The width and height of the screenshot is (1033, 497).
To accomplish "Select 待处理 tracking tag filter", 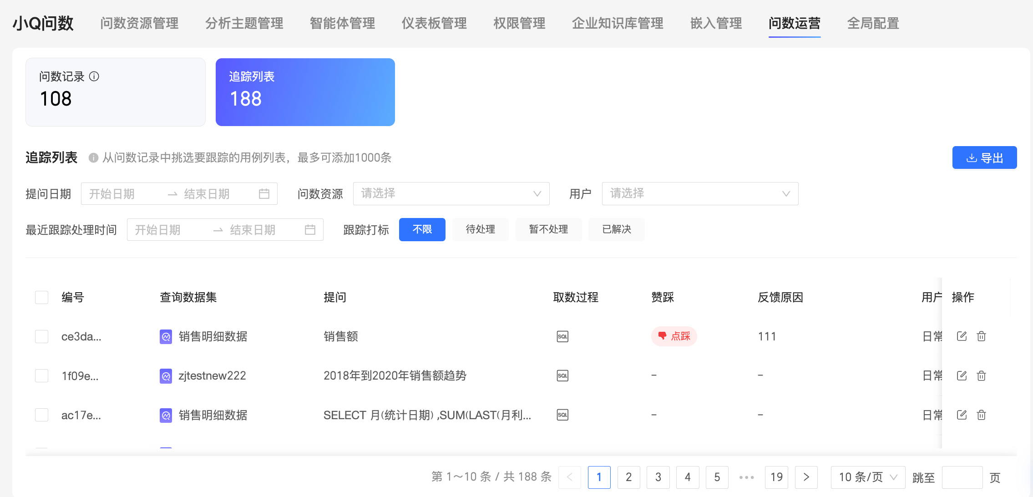I will pos(481,229).
